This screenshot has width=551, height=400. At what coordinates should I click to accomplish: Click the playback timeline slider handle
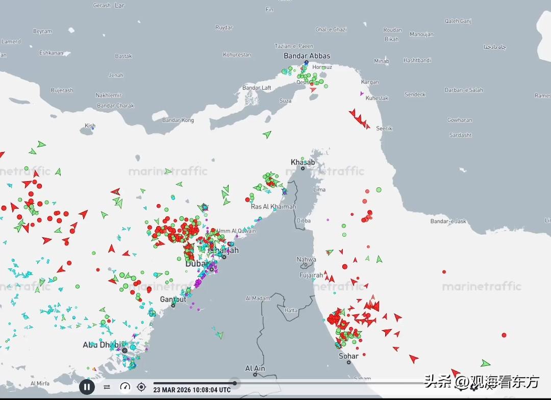(235, 383)
